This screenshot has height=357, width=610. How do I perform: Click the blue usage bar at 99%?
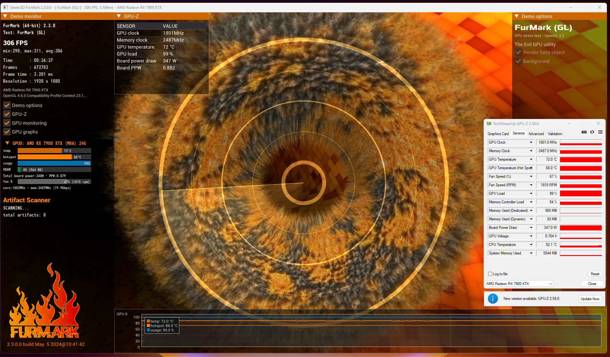pos(54,163)
